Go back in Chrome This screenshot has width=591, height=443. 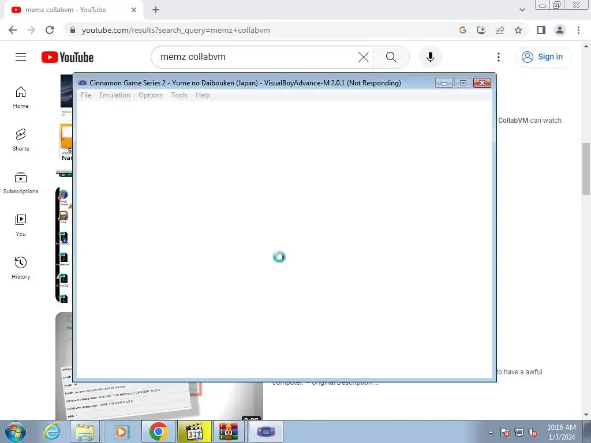click(x=13, y=30)
